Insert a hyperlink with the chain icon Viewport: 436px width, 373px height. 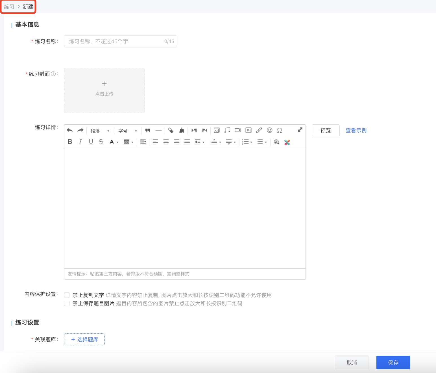pos(259,130)
